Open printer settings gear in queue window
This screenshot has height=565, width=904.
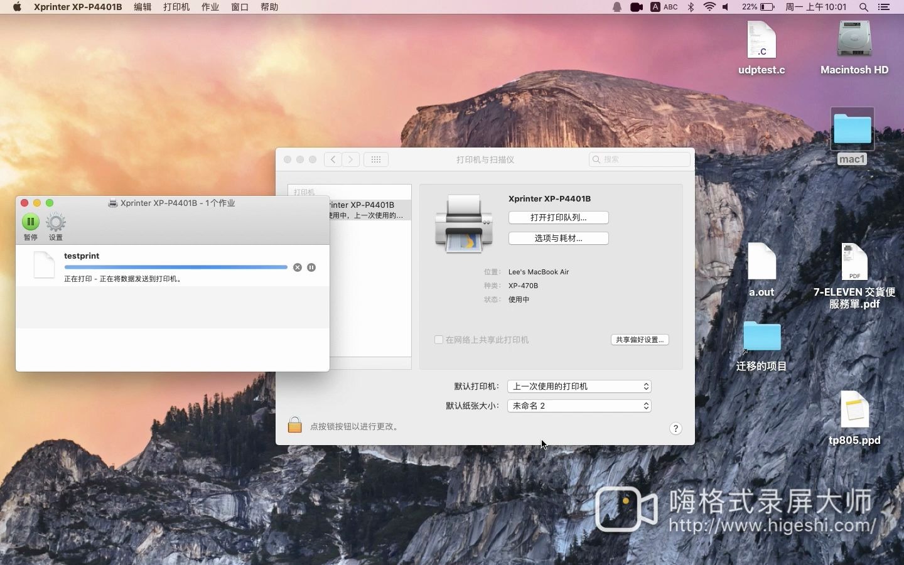pos(56,222)
